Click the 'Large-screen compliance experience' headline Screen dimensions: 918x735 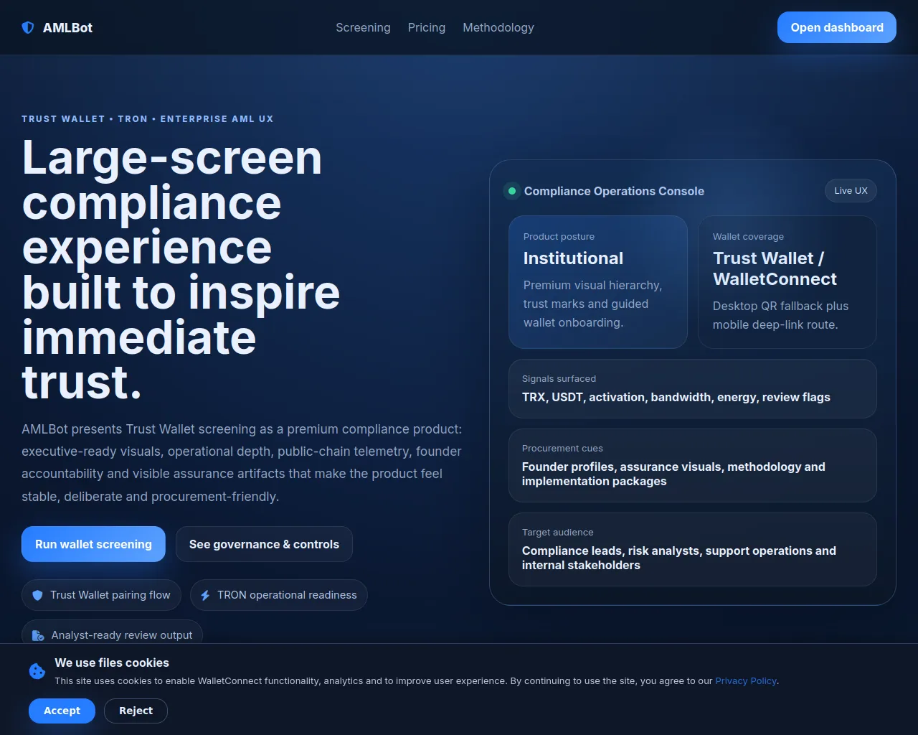(181, 269)
